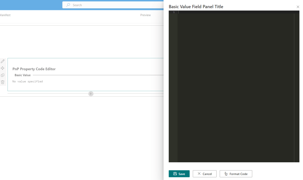
Task: Click line number 1 in editor gutter
Action: (x=174, y=12)
